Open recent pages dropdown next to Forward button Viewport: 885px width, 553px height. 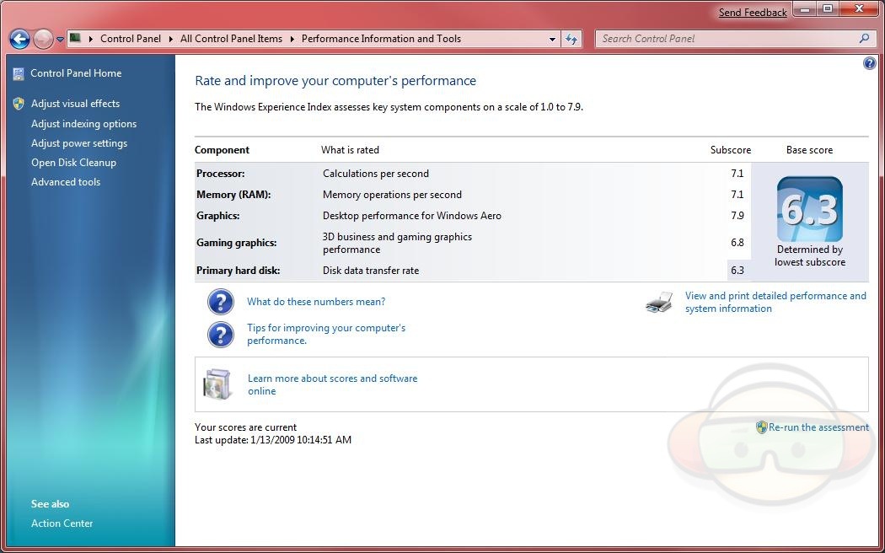(60, 39)
